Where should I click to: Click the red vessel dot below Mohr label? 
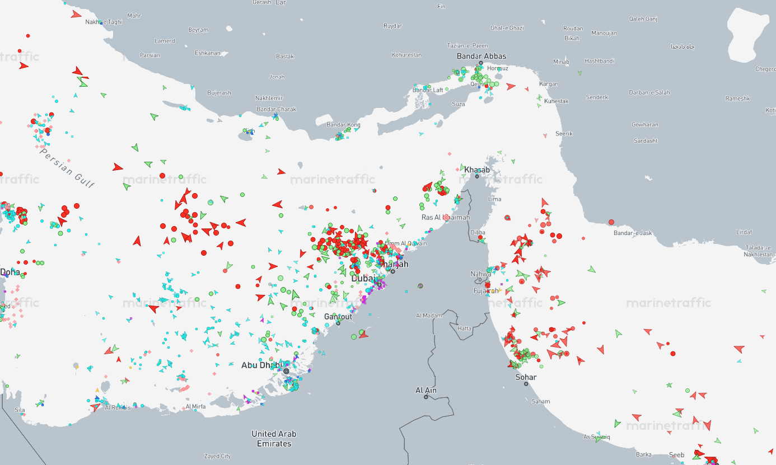pyautogui.click(x=27, y=36)
